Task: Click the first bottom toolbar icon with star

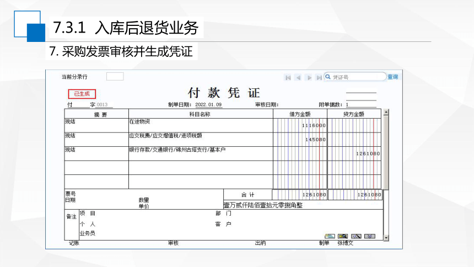Action: 330,236
